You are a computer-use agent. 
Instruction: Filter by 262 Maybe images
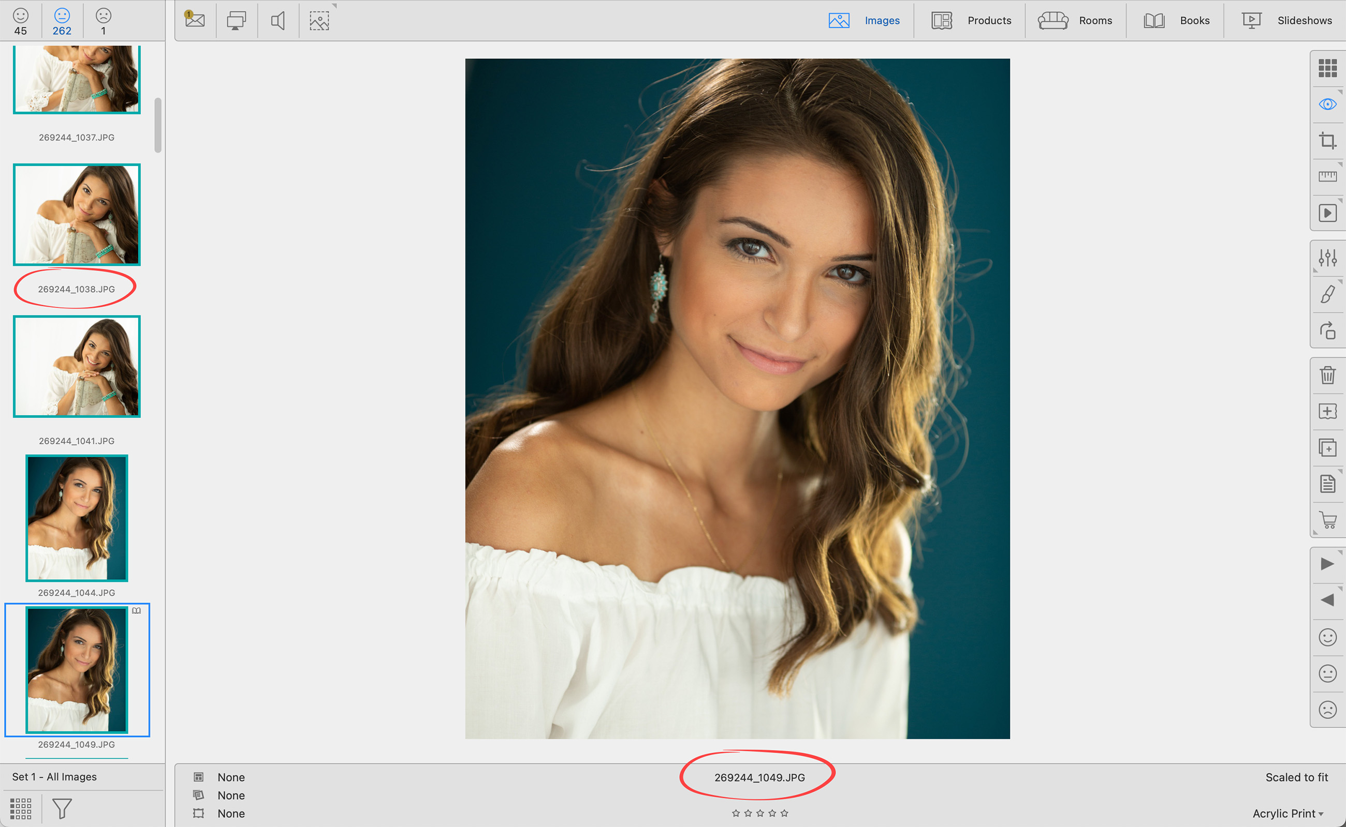click(x=62, y=21)
